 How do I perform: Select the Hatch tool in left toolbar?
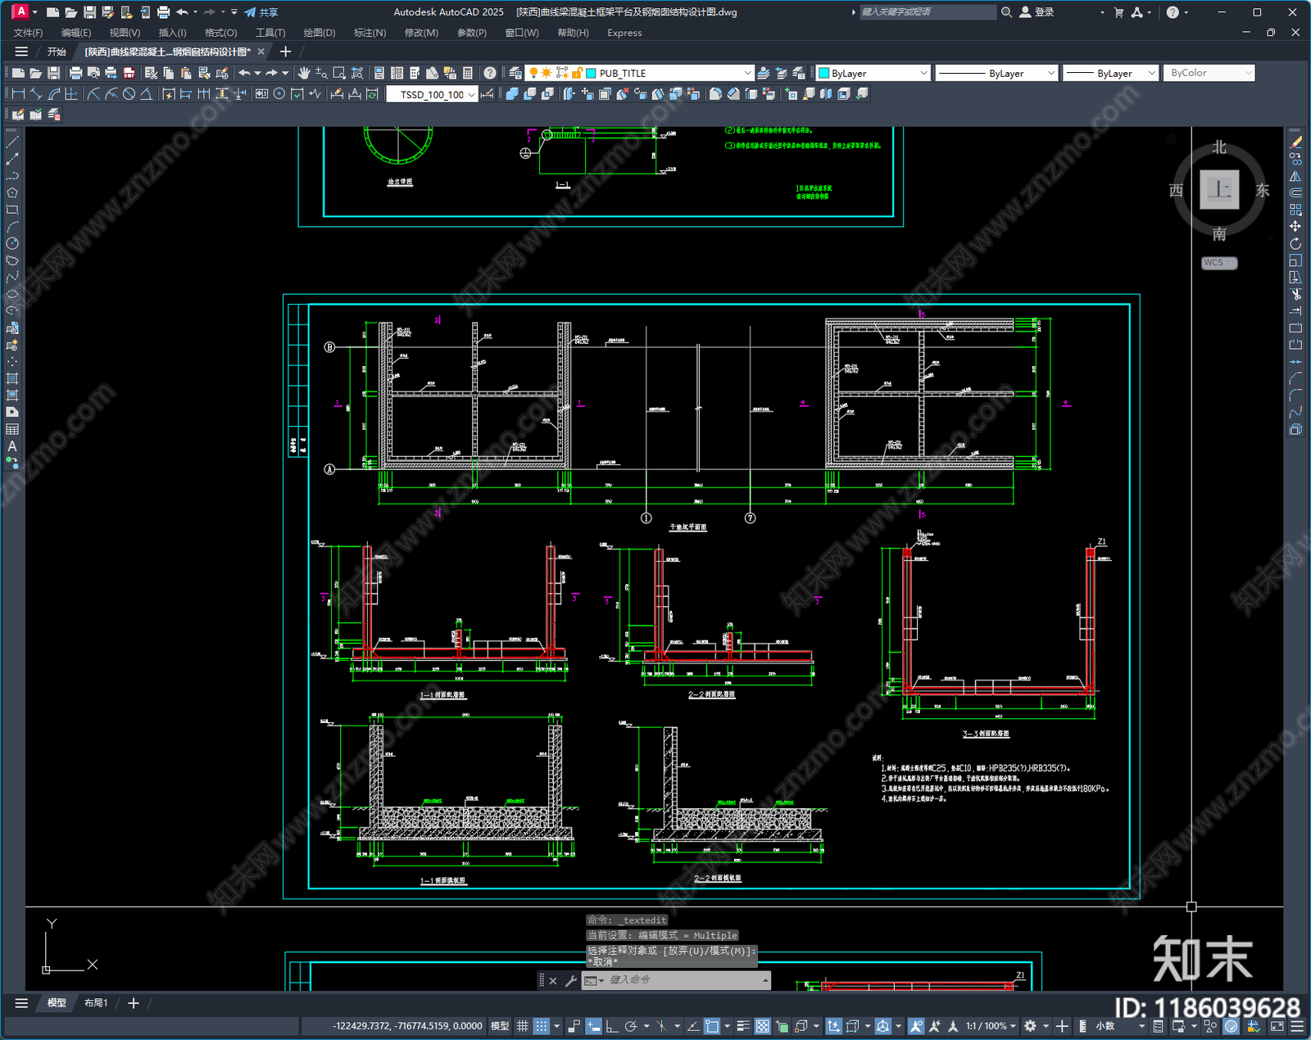[x=12, y=378]
